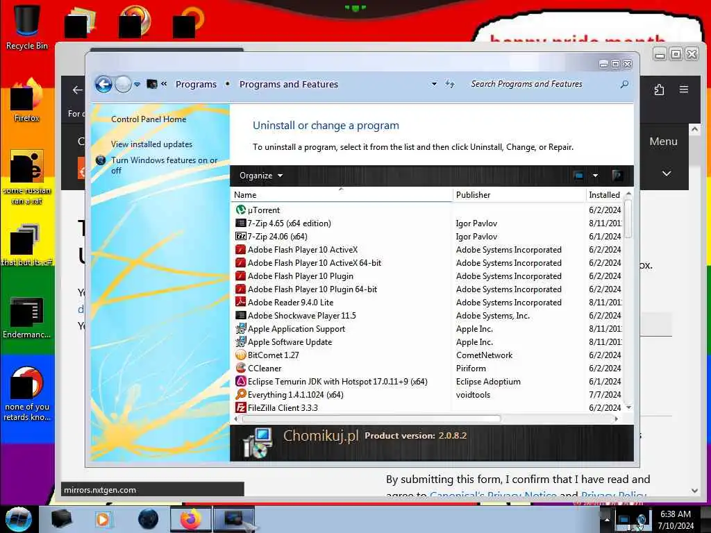This screenshot has width=711, height=533.
Task: Click the scroll down arrow of program list
Action: [628, 407]
